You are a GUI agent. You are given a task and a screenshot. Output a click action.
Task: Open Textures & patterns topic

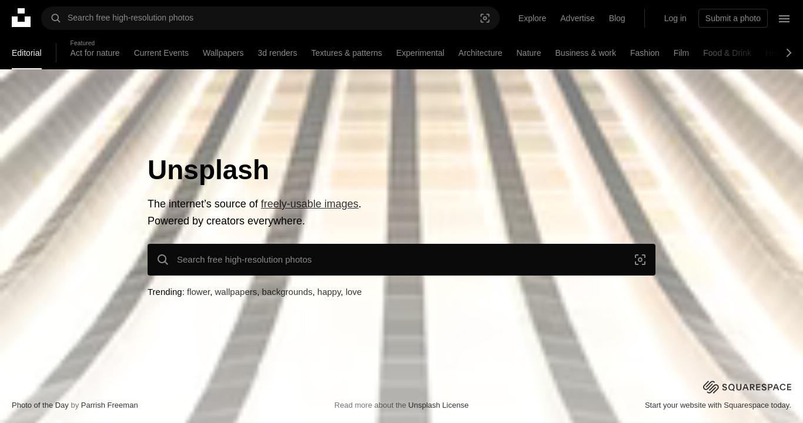click(x=346, y=53)
